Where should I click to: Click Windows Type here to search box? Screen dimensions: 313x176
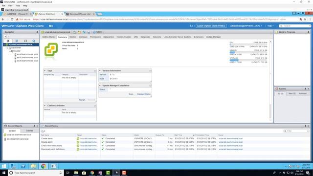pos(36,173)
